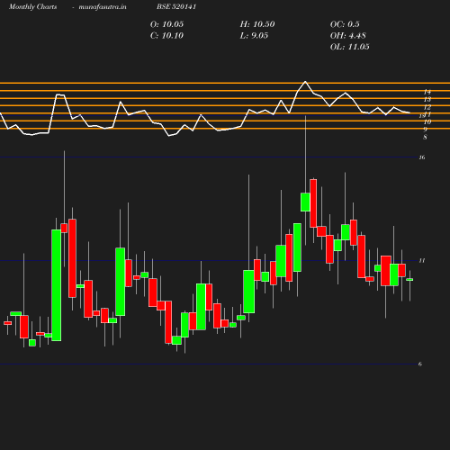
Task: Click the indicator axis label 8
Action: pos(425,137)
